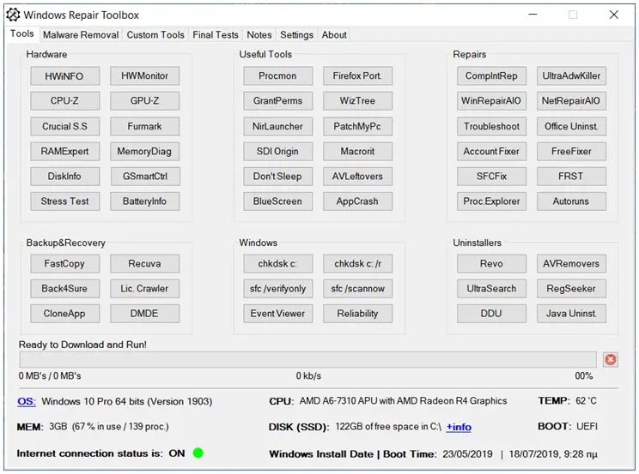The image size is (639, 474).
Task: Run the Stress Test tool
Action: click(x=64, y=201)
